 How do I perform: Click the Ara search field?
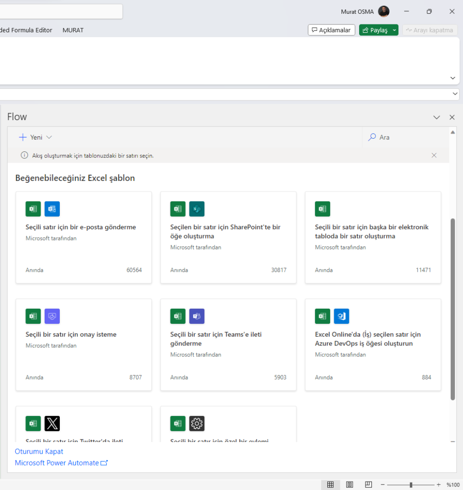coord(406,137)
